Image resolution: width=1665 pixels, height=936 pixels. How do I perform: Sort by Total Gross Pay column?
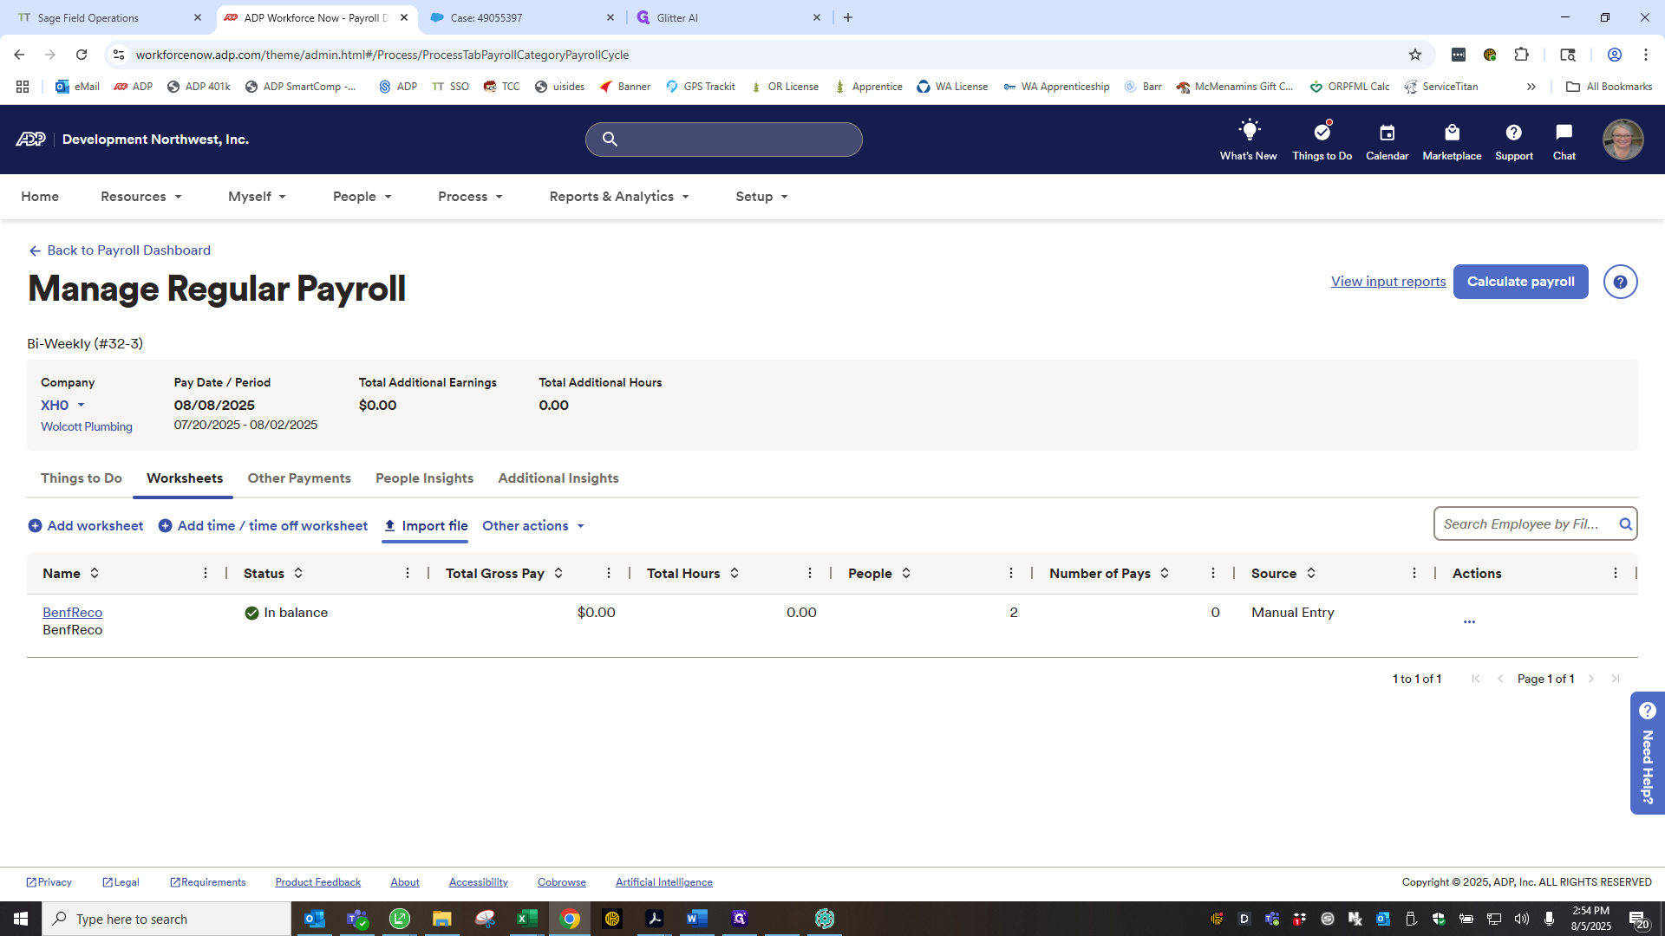[558, 573]
